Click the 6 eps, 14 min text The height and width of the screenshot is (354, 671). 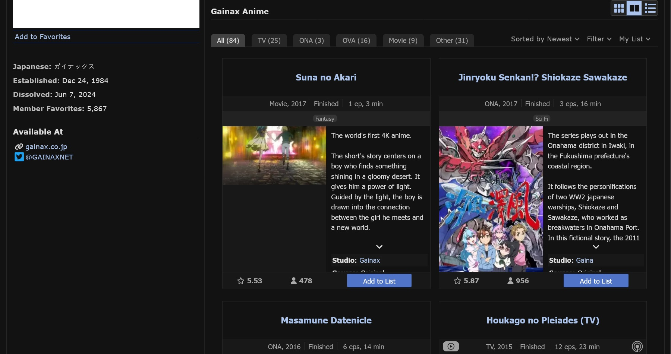click(x=363, y=347)
